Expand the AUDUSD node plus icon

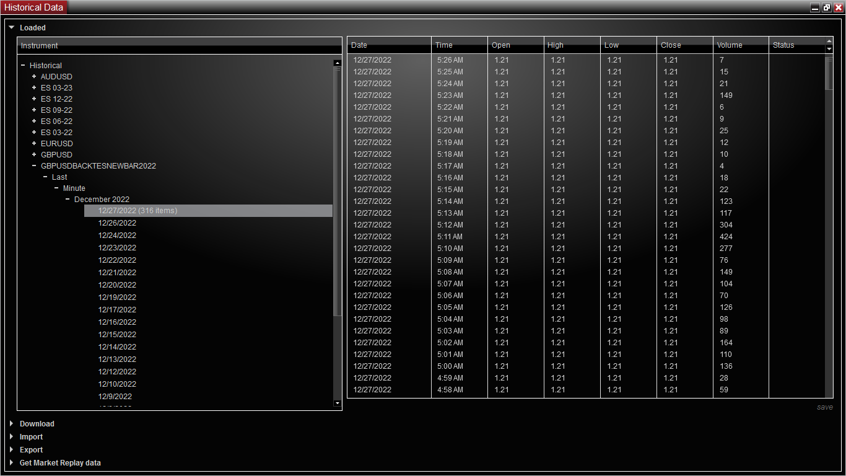click(x=35, y=76)
